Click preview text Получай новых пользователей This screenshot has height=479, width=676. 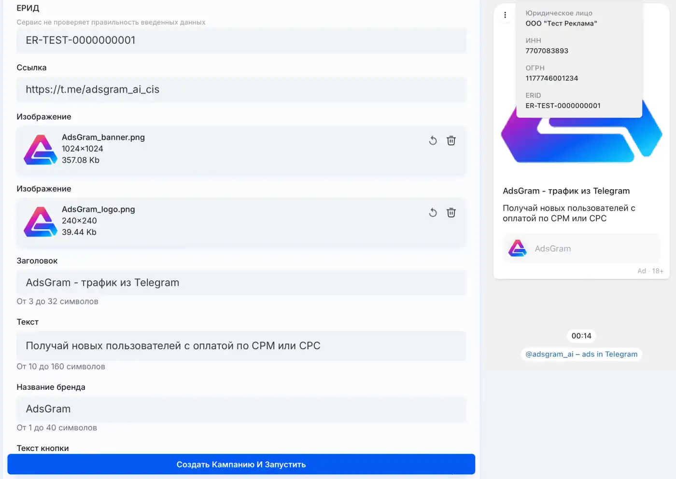[569, 213]
